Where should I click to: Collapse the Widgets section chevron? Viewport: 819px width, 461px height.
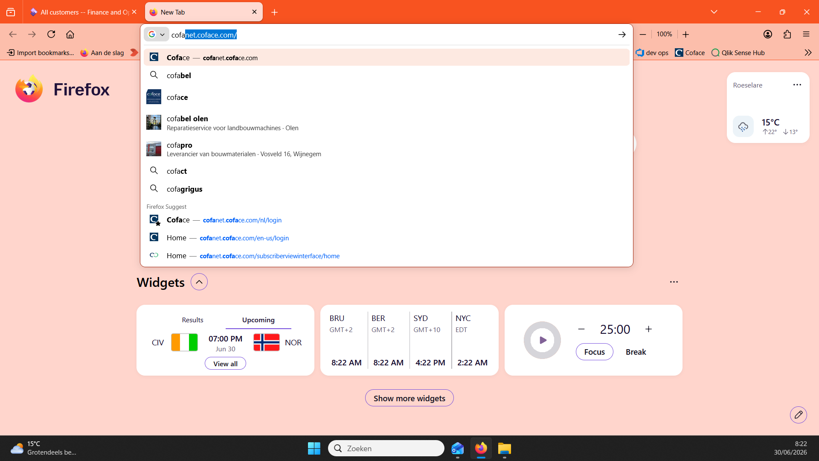[x=199, y=282]
